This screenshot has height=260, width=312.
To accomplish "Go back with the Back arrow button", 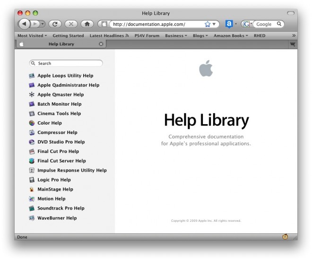I will [x=24, y=24].
